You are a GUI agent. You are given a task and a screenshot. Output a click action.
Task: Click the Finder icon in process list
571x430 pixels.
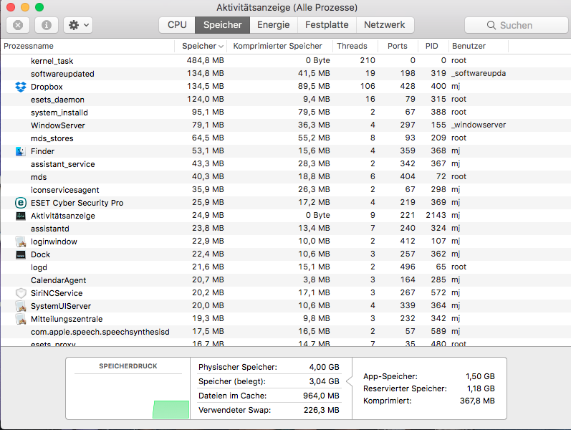click(x=21, y=151)
